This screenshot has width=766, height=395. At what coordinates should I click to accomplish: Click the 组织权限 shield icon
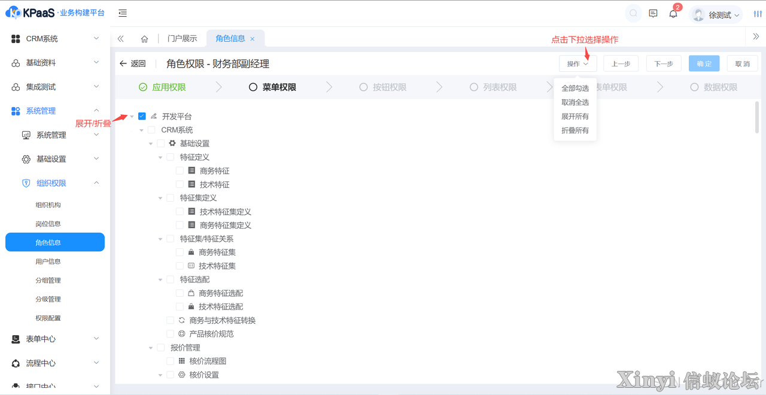pos(26,183)
